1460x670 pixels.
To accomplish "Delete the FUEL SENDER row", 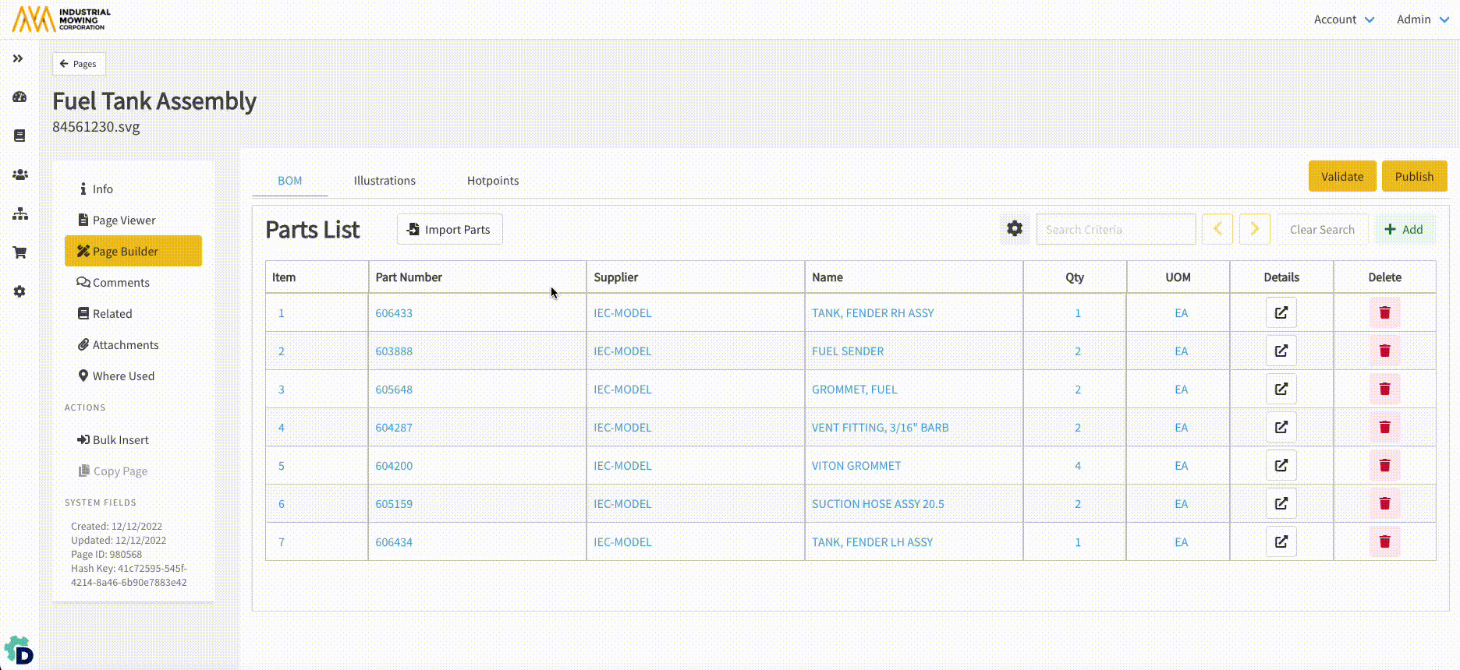I will tap(1384, 351).
